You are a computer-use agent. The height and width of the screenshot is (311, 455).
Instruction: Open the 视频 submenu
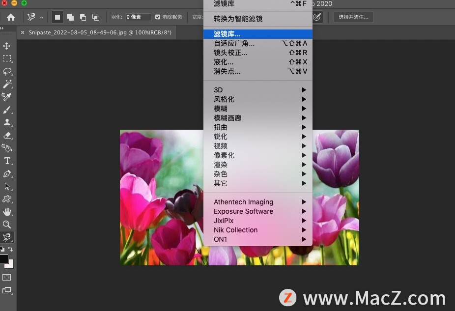(258, 146)
